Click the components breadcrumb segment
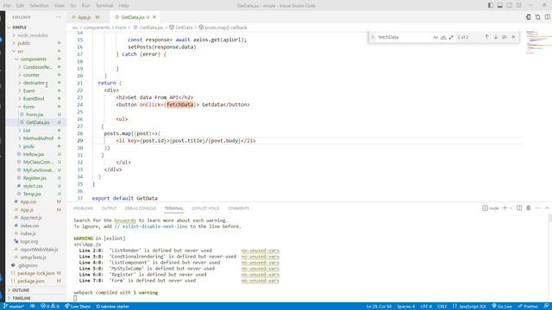 coord(97,28)
